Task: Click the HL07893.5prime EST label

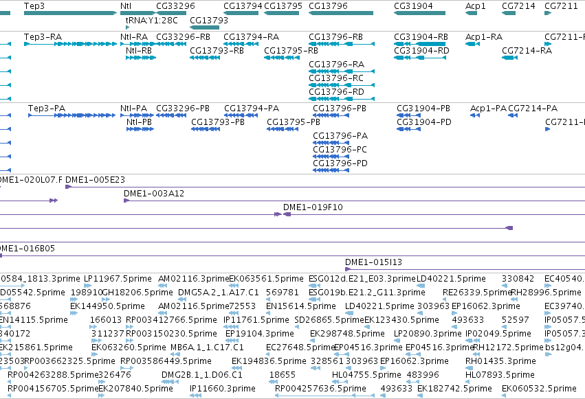Action: click(x=500, y=375)
